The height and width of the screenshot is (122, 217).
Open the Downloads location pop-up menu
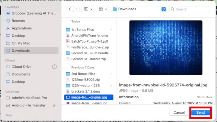coord(139,9)
